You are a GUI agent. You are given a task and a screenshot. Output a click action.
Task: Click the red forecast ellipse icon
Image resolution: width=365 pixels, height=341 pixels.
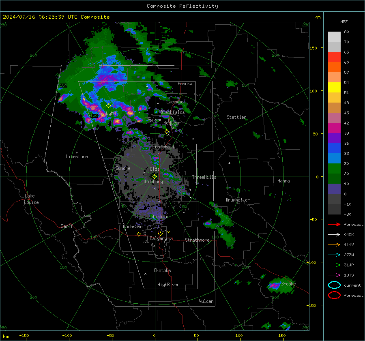click(334, 295)
